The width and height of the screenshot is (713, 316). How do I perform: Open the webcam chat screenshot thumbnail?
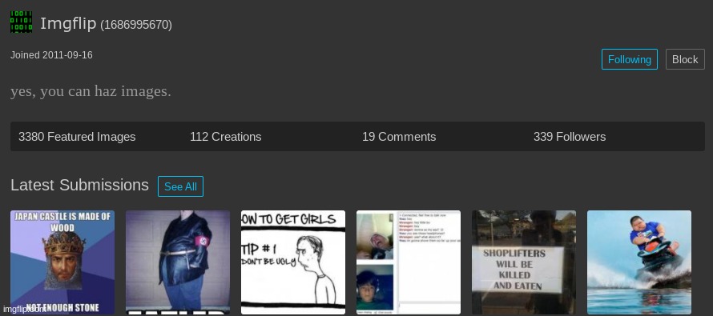409,262
